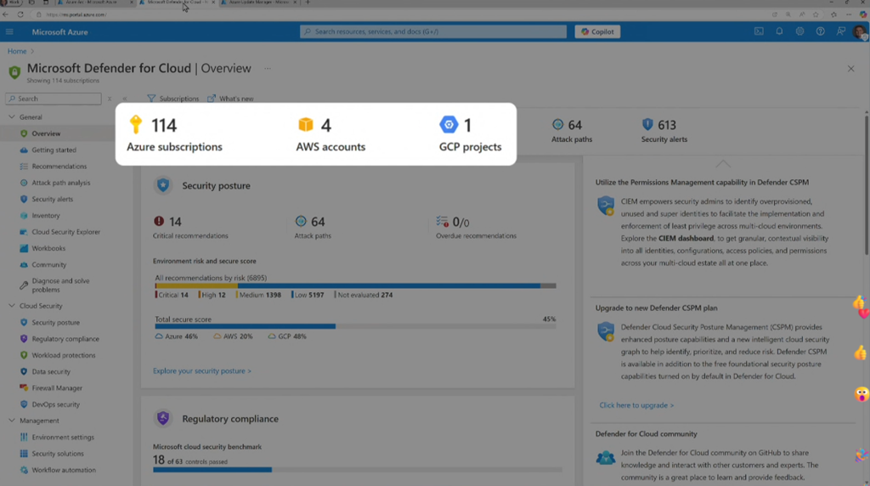Image resolution: width=870 pixels, height=486 pixels.
Task: Open the help question mark icon
Action: pyautogui.click(x=820, y=31)
